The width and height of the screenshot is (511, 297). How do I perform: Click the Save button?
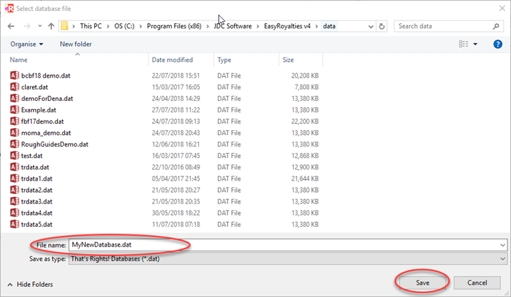coord(422,283)
